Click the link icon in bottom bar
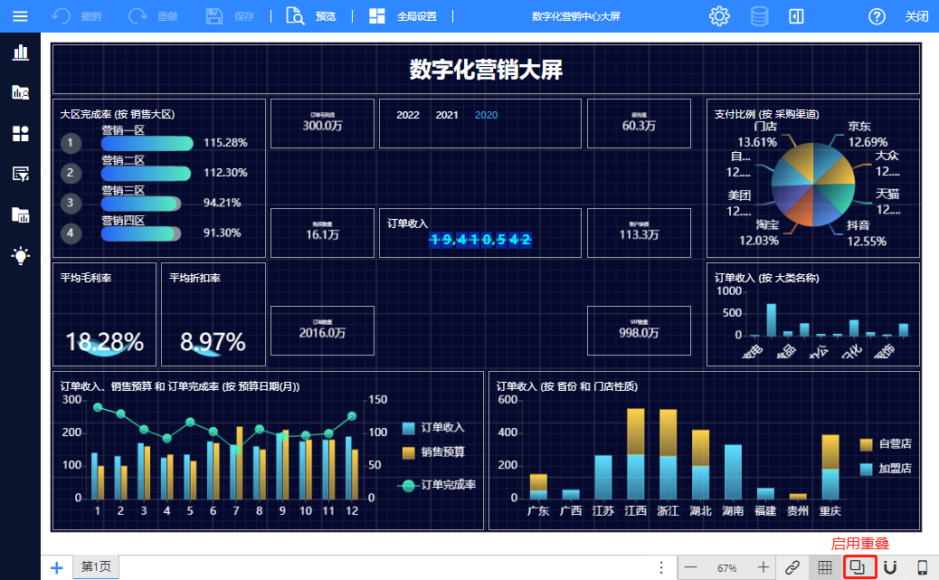The width and height of the screenshot is (939, 580). tap(792, 567)
